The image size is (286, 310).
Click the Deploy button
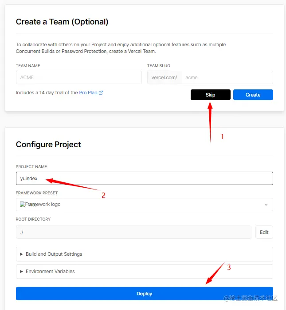click(144, 294)
